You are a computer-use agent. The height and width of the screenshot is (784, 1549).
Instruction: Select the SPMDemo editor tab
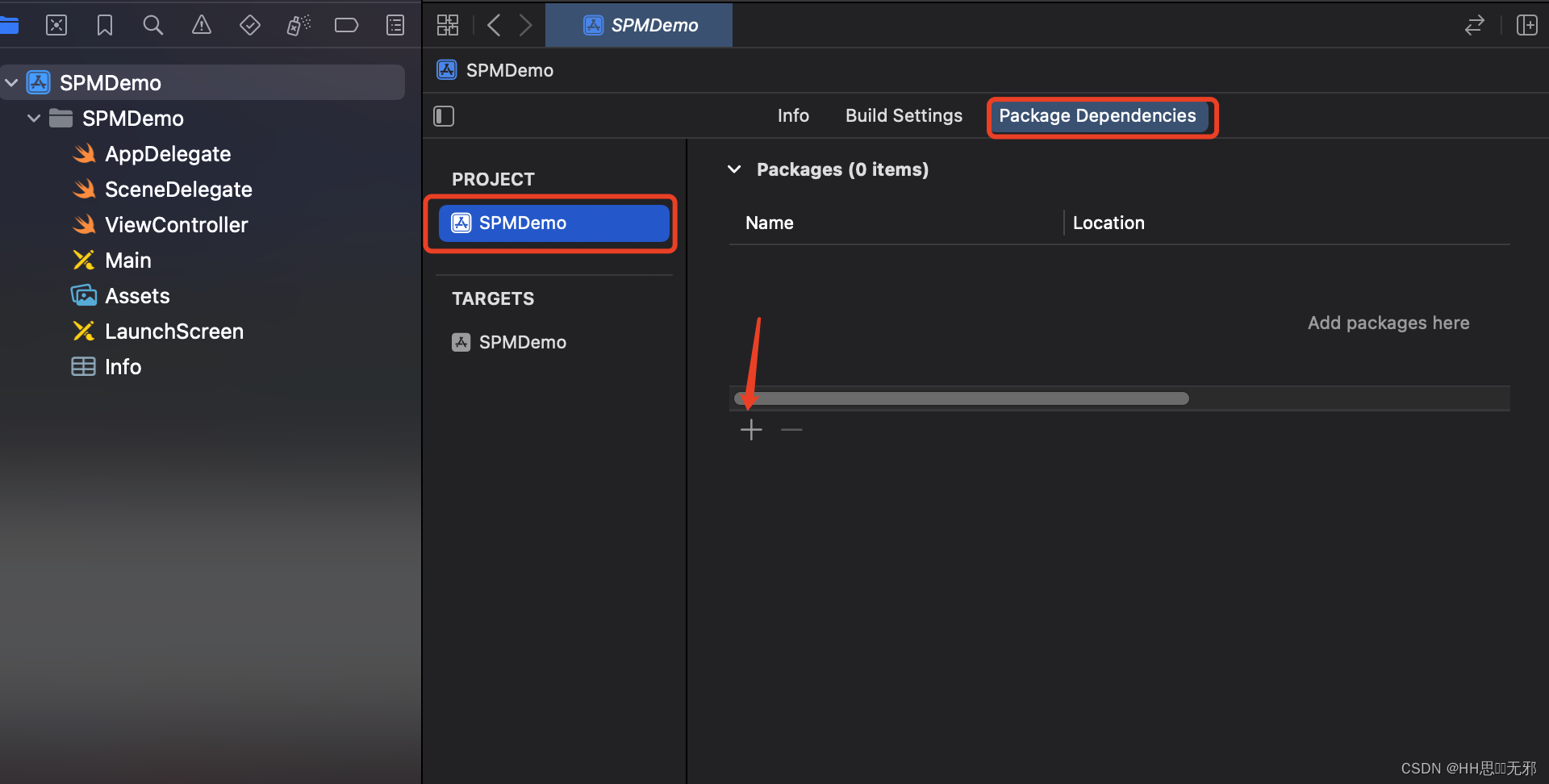click(x=639, y=25)
